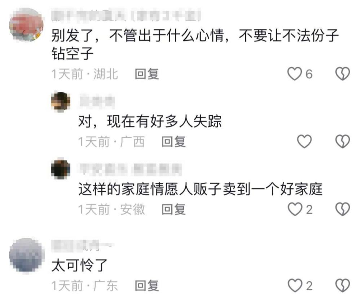Open the blurred username above 别发了 comment
The height and width of the screenshot is (294, 362).
click(x=126, y=15)
